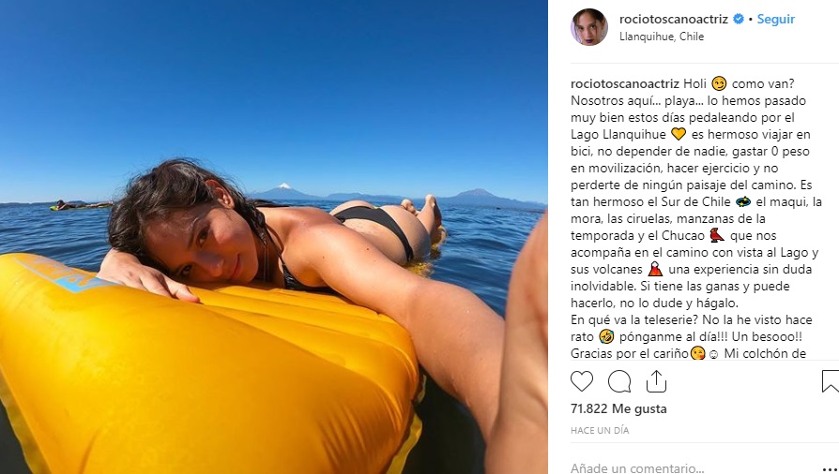The height and width of the screenshot is (474, 839).
Task: Open the Llanquihue, Chile location link
Action: coord(662,37)
